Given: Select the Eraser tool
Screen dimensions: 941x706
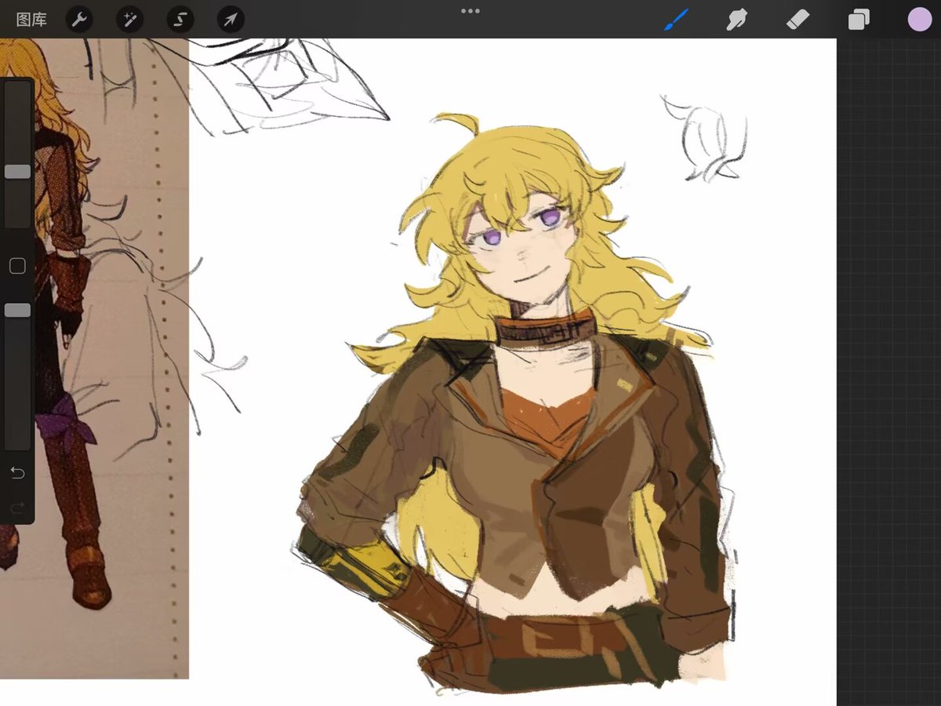Looking at the screenshot, I should pyautogui.click(x=797, y=20).
